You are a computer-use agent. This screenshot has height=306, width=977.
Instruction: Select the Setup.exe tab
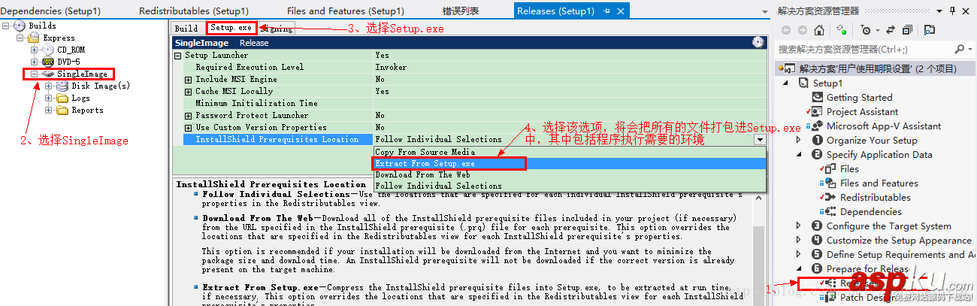(x=231, y=28)
